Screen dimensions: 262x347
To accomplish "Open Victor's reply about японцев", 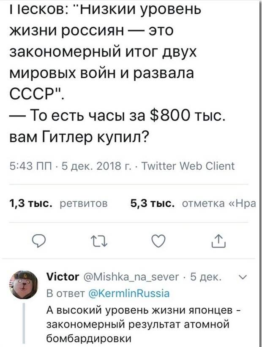I will (144, 324).
